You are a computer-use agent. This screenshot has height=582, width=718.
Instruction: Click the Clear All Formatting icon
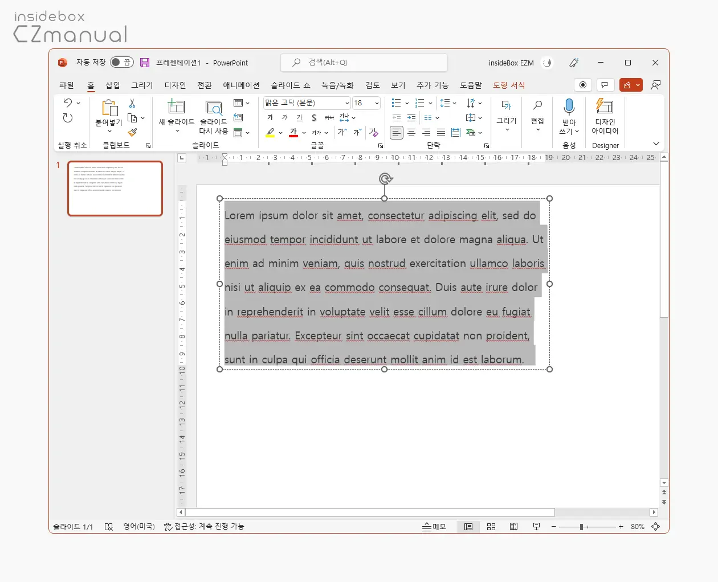pyautogui.click(x=373, y=133)
